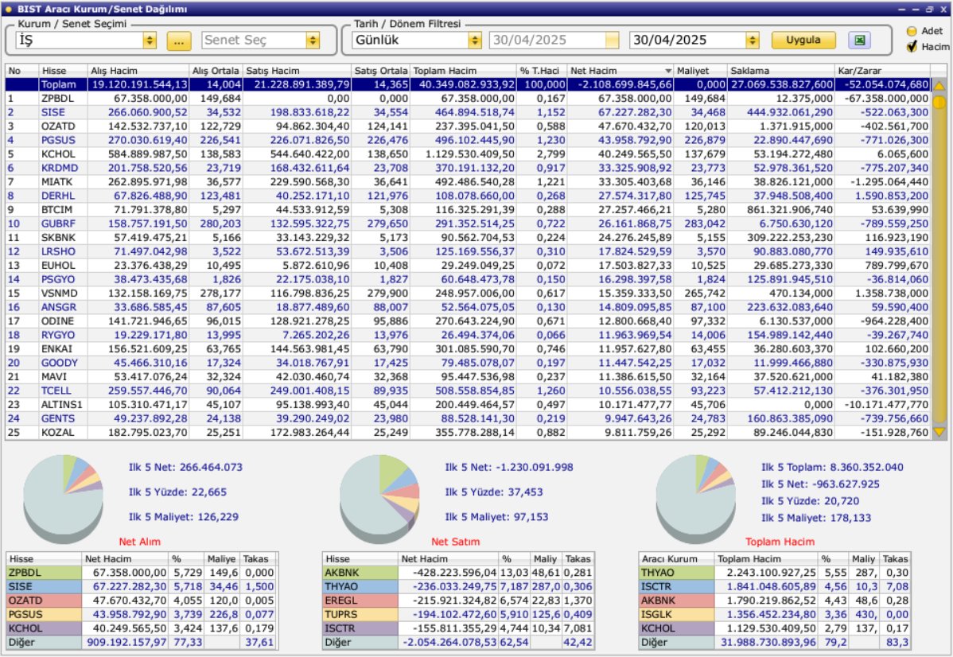Select the ANSGR stock row
The height and width of the screenshot is (657, 953).
coord(468,308)
